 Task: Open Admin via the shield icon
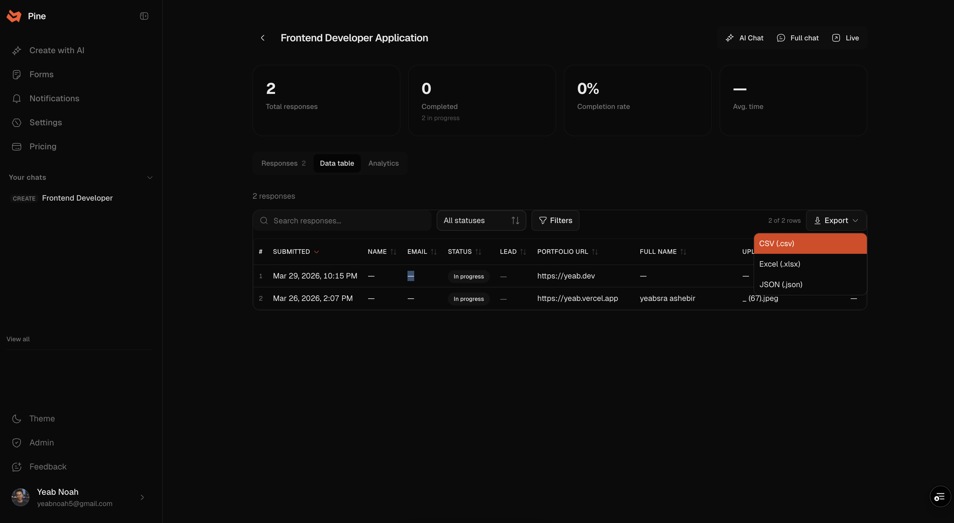tap(17, 443)
